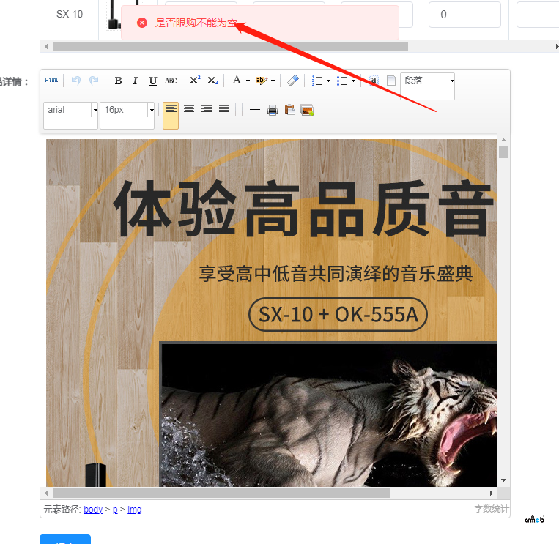Screen dimensions: 559x544
Task: Apply superscript formatting
Action: click(195, 80)
